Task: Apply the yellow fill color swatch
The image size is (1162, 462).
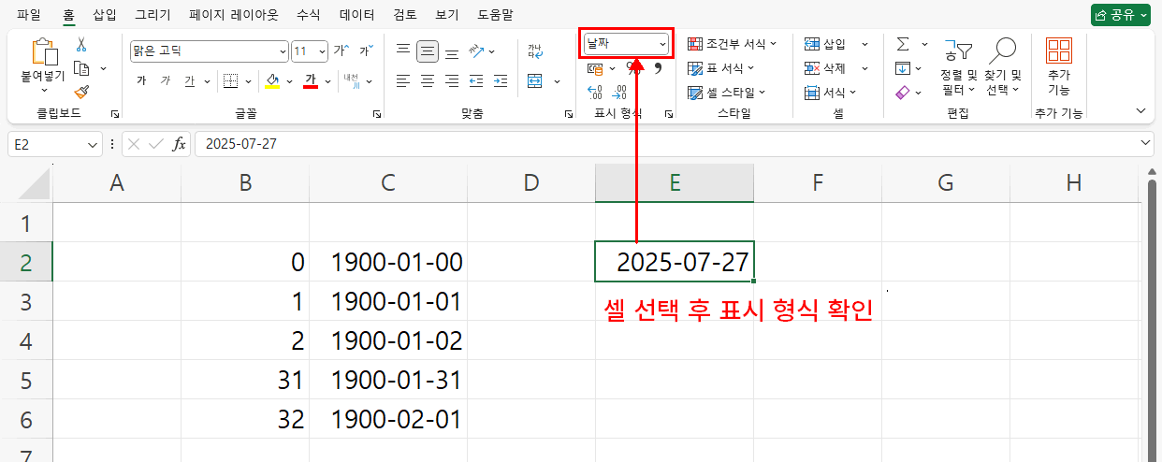Action: click(x=272, y=80)
